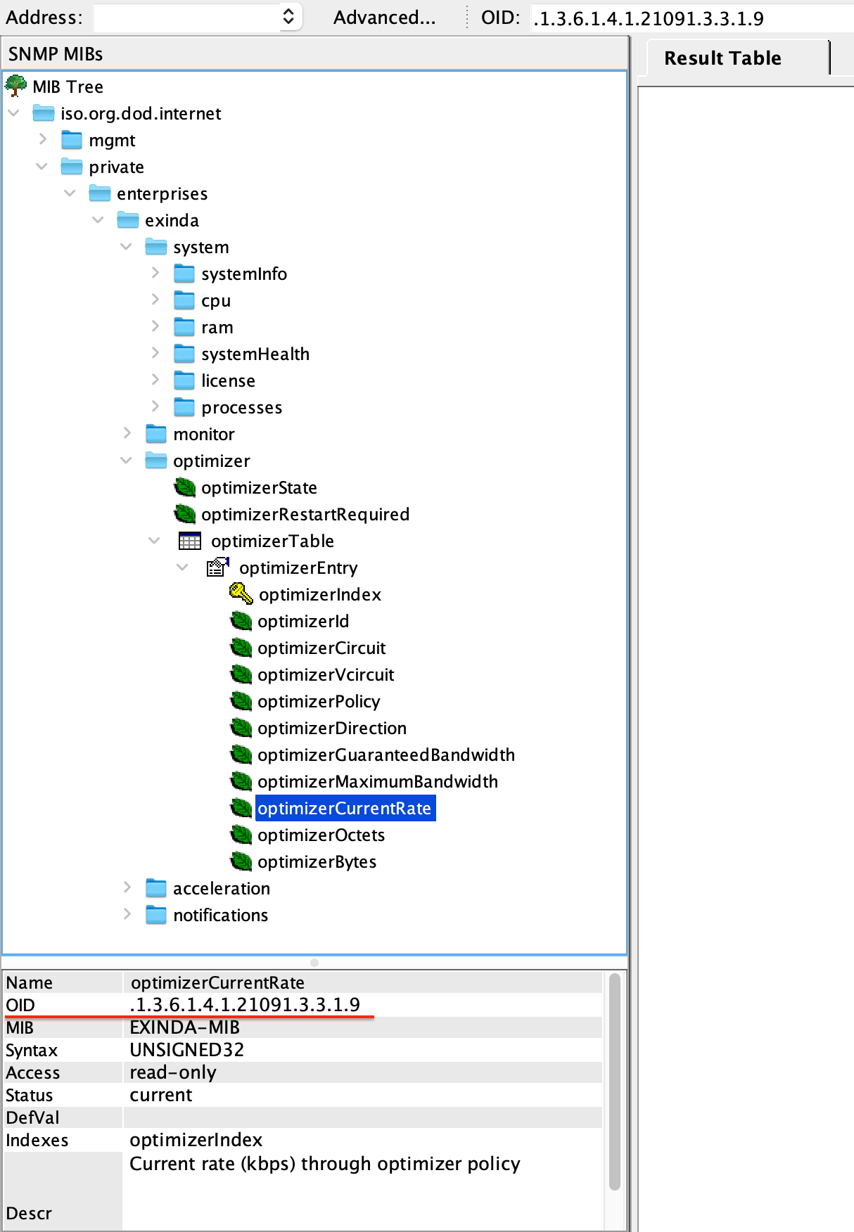Click the Address text field
854x1232 pixels.
(x=187, y=17)
